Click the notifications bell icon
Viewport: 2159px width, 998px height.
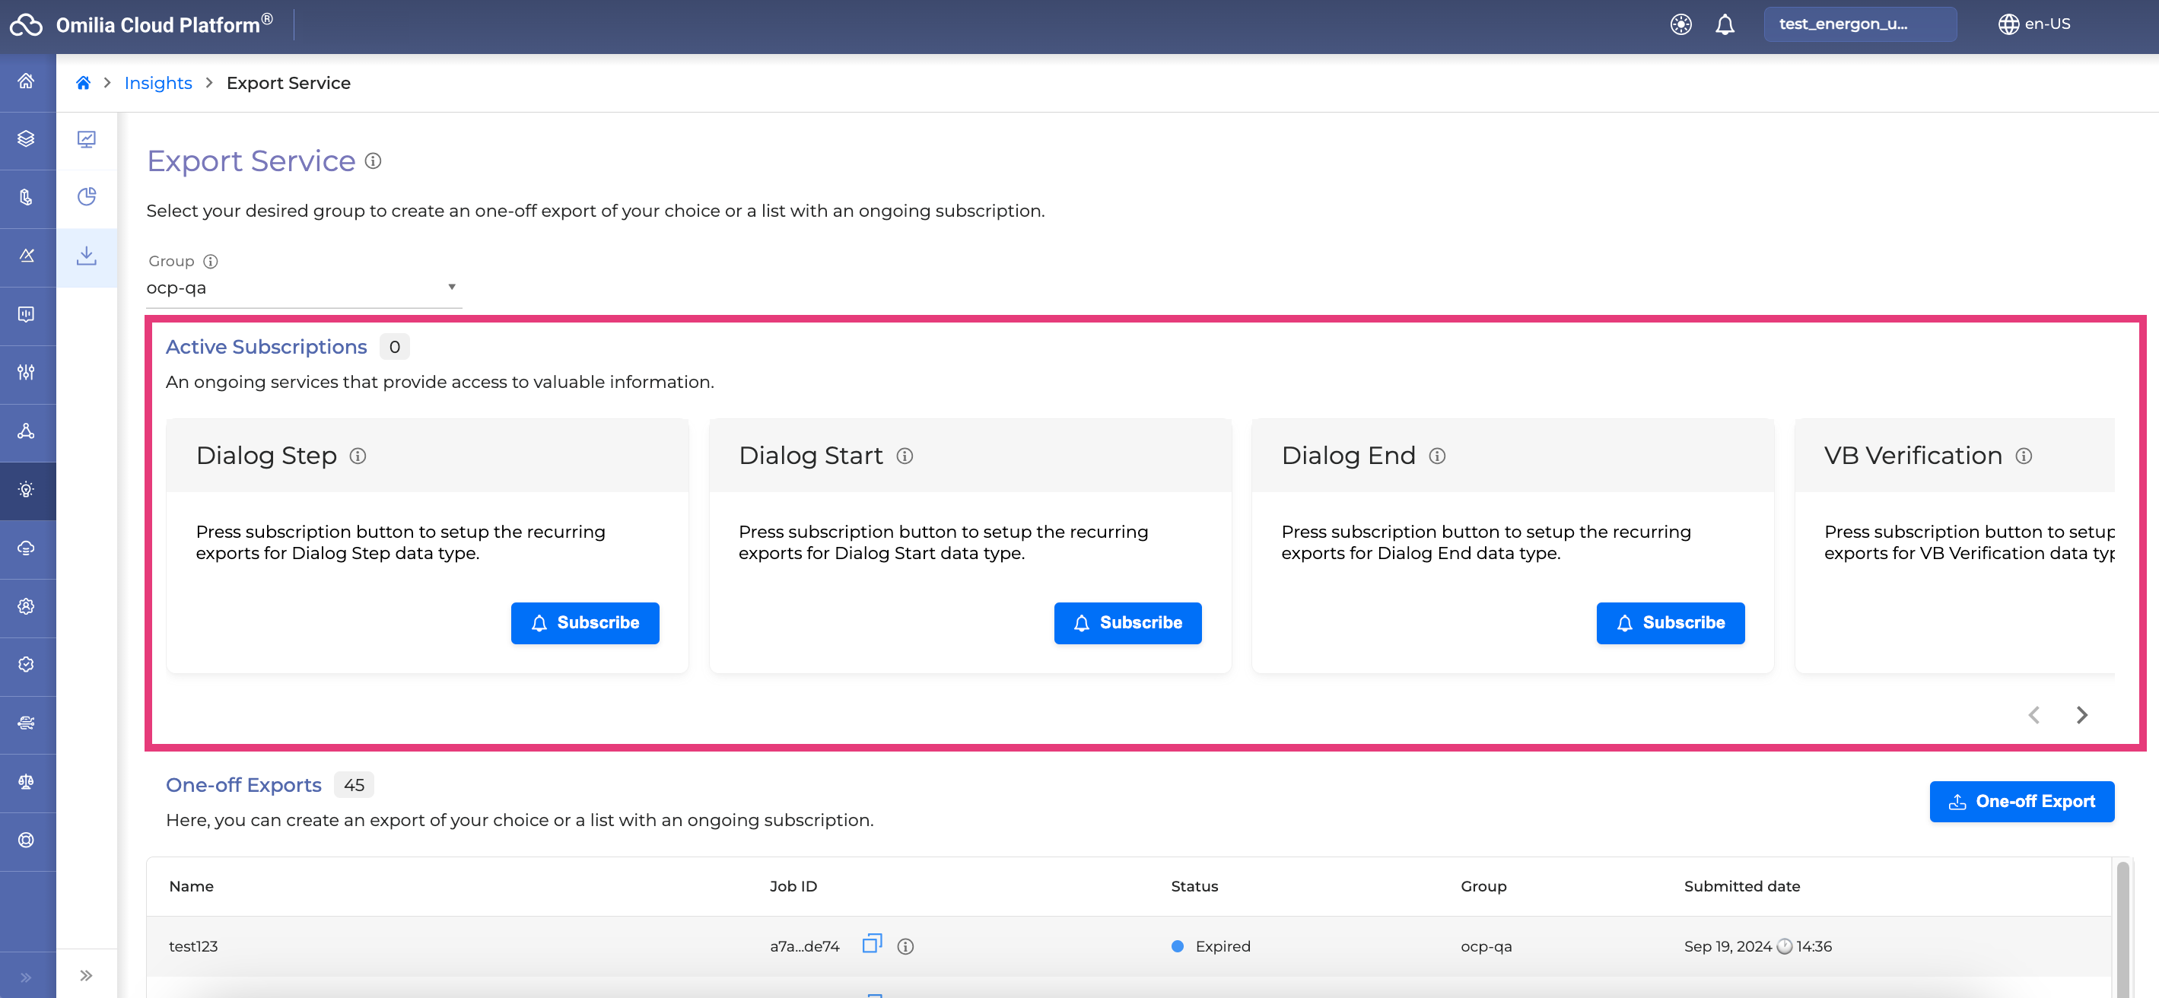tap(1724, 24)
